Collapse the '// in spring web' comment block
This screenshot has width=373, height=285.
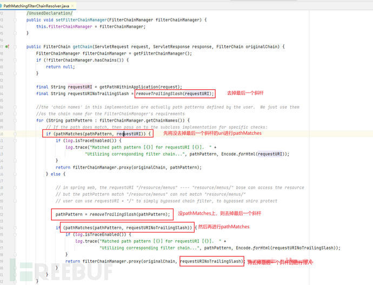tap(15, 188)
